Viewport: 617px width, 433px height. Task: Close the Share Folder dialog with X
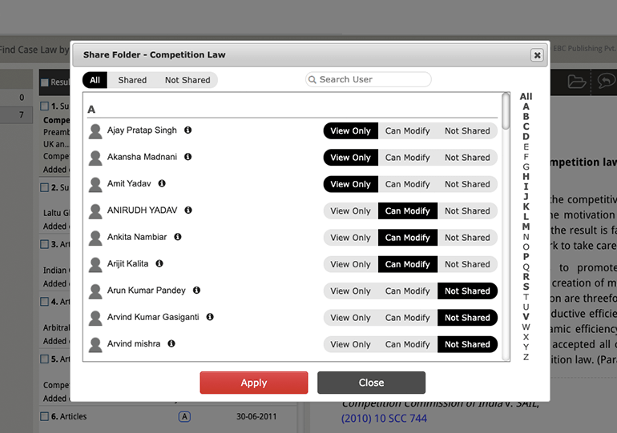point(537,55)
